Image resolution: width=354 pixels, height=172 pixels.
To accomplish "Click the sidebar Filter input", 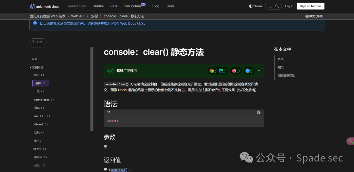I will click(38, 42).
